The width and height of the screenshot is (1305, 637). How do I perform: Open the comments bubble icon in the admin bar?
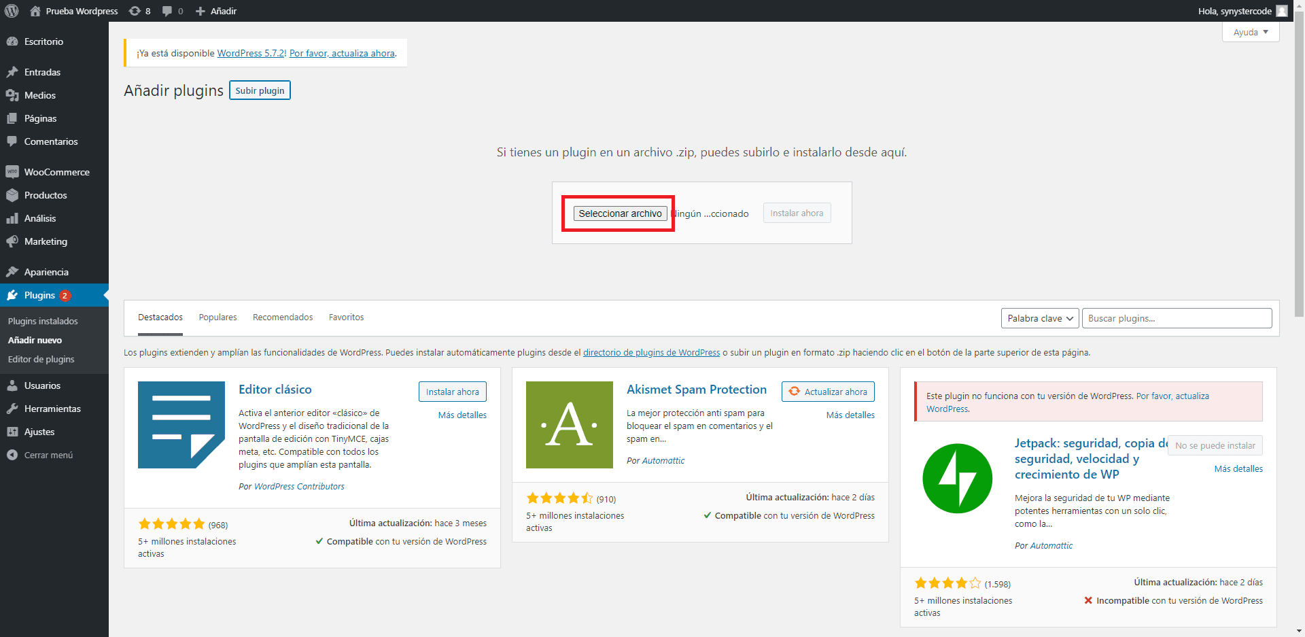pyautogui.click(x=167, y=11)
